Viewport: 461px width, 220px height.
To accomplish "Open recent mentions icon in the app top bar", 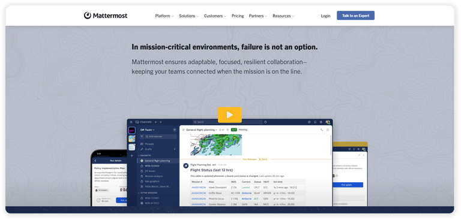I will pos(309,122).
